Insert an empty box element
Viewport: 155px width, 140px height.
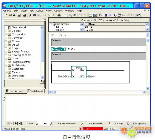point(119,15)
